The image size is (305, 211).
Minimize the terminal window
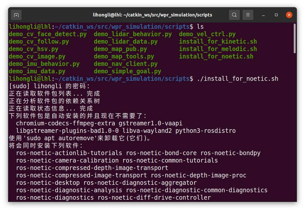point(263,15)
